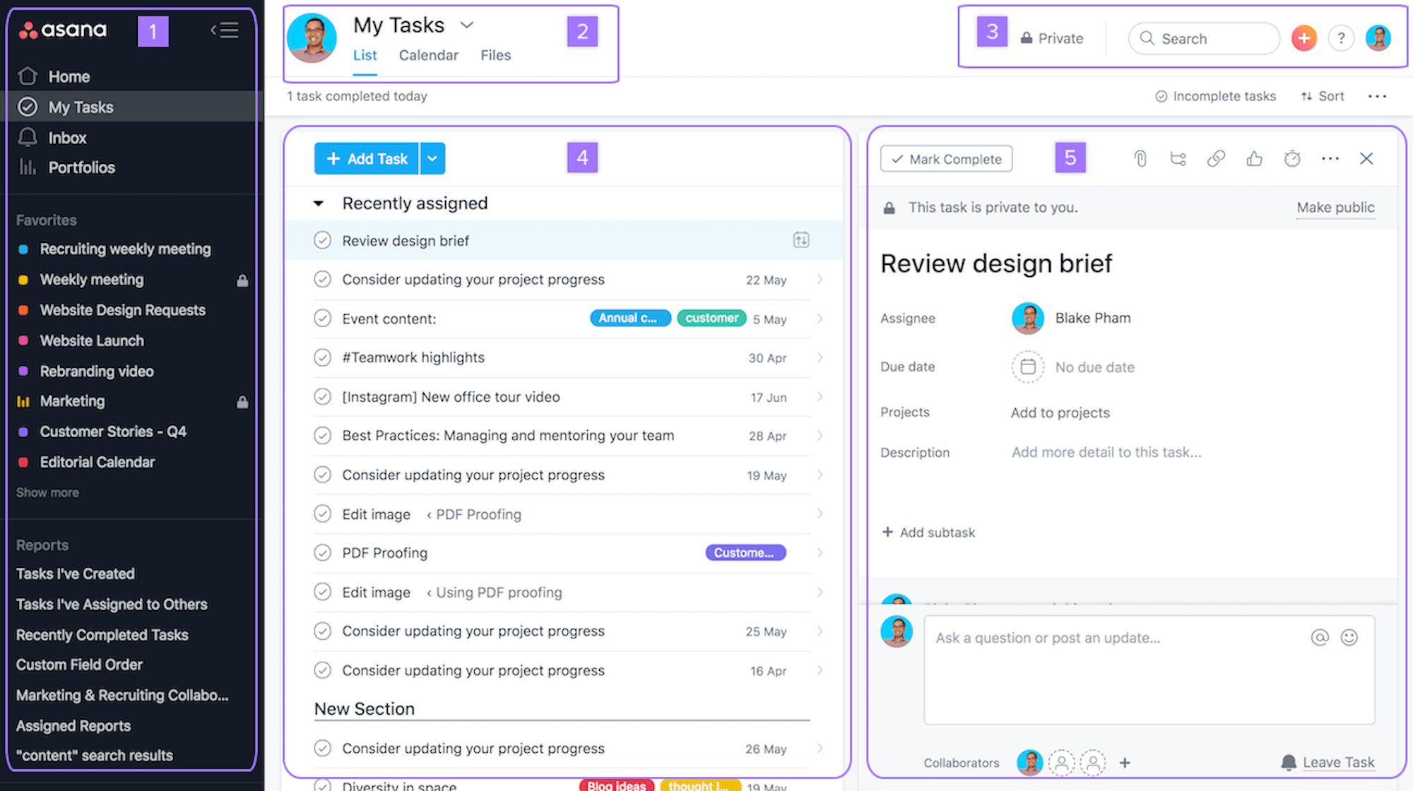Click Make public link on task detail
Screen dimensions: 1413x791
pos(1335,207)
